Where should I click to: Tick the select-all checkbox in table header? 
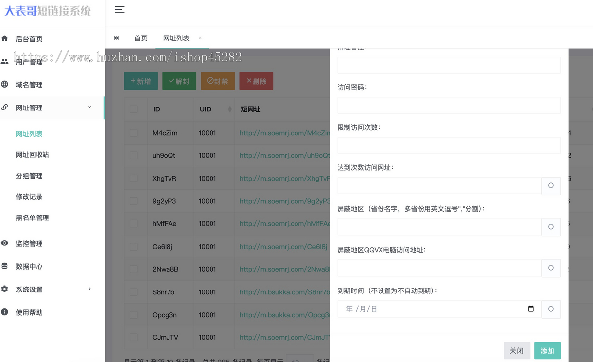pyautogui.click(x=133, y=109)
